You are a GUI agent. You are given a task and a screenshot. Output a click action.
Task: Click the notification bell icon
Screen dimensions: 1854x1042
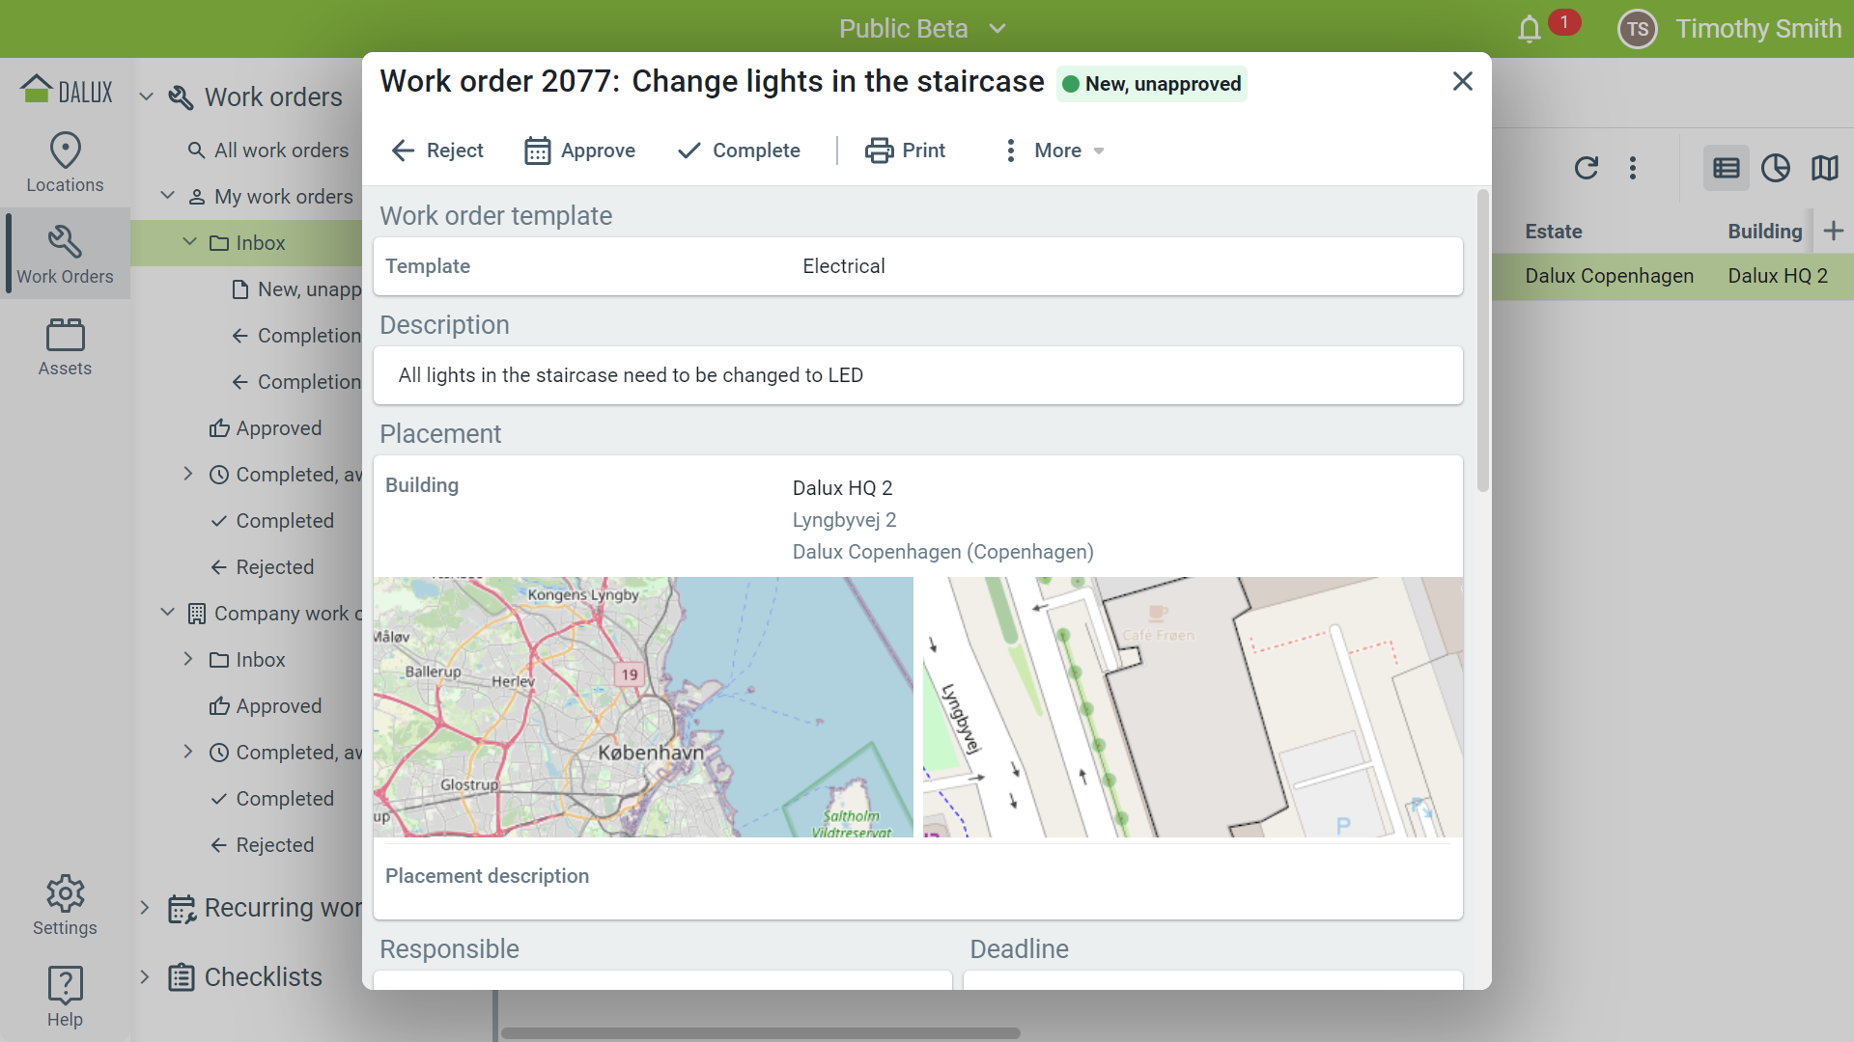[x=1529, y=29]
